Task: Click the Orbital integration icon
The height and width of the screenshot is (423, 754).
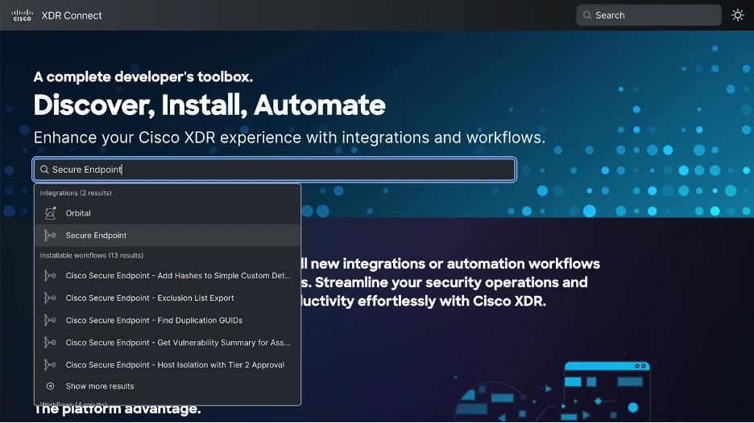Action: [50, 213]
